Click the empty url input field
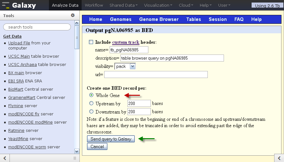Image resolution: width=284 pixels, height=162 pixels. pos(156,75)
